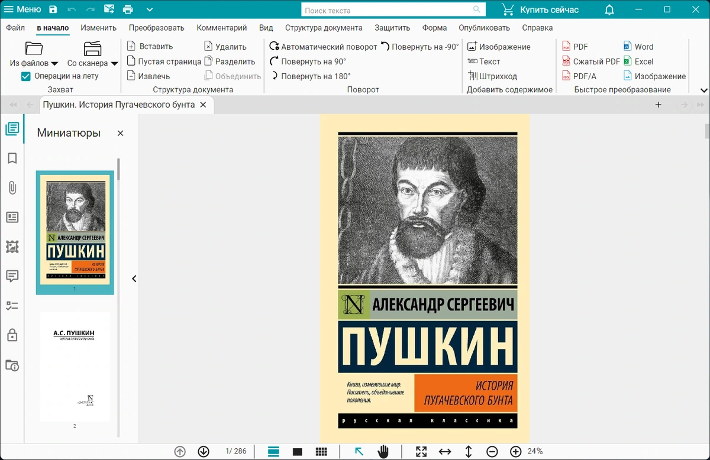Go to next page down arrow
Screen dimensions: 710x460
tap(204, 451)
